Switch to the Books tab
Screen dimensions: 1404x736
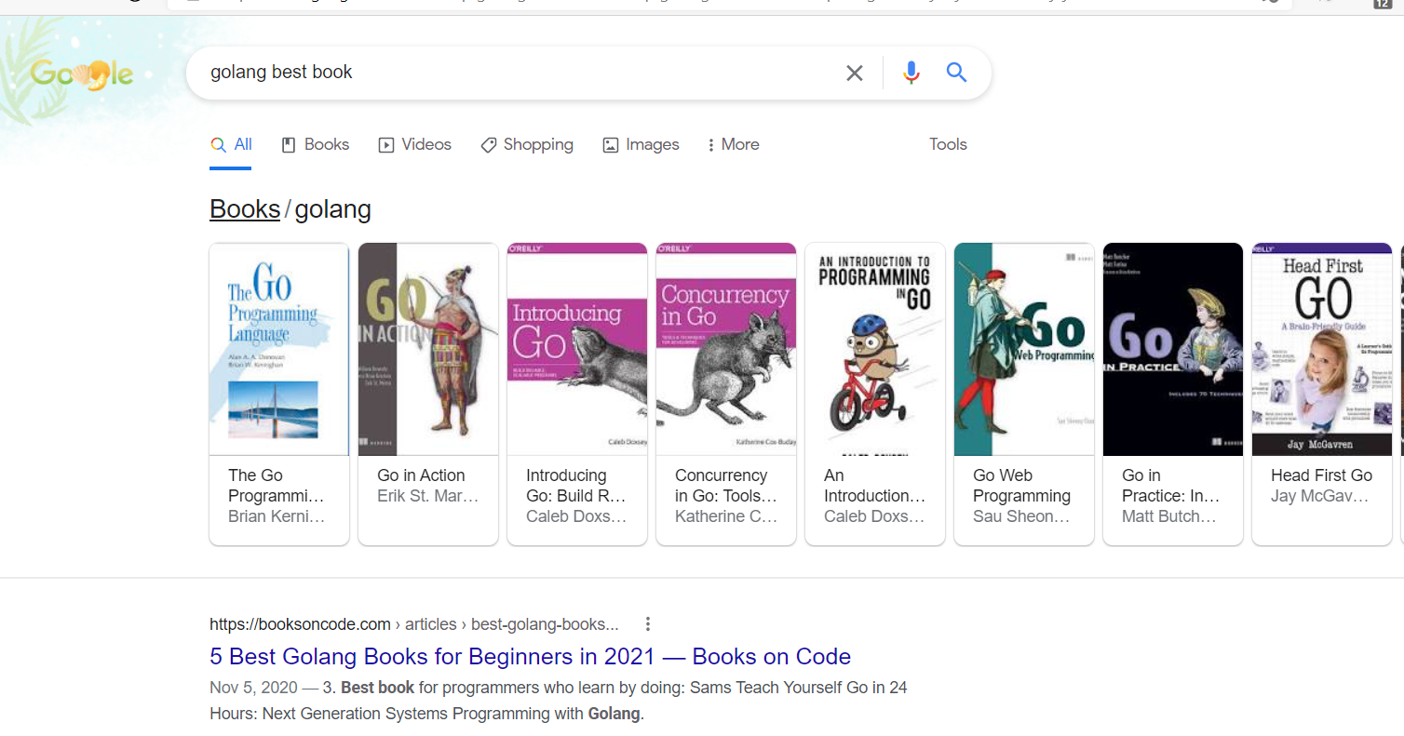(316, 145)
